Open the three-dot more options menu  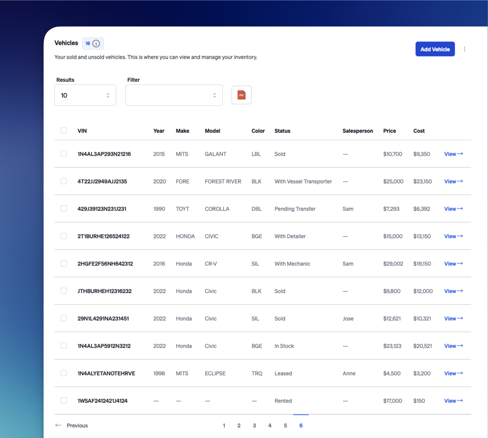(464, 49)
